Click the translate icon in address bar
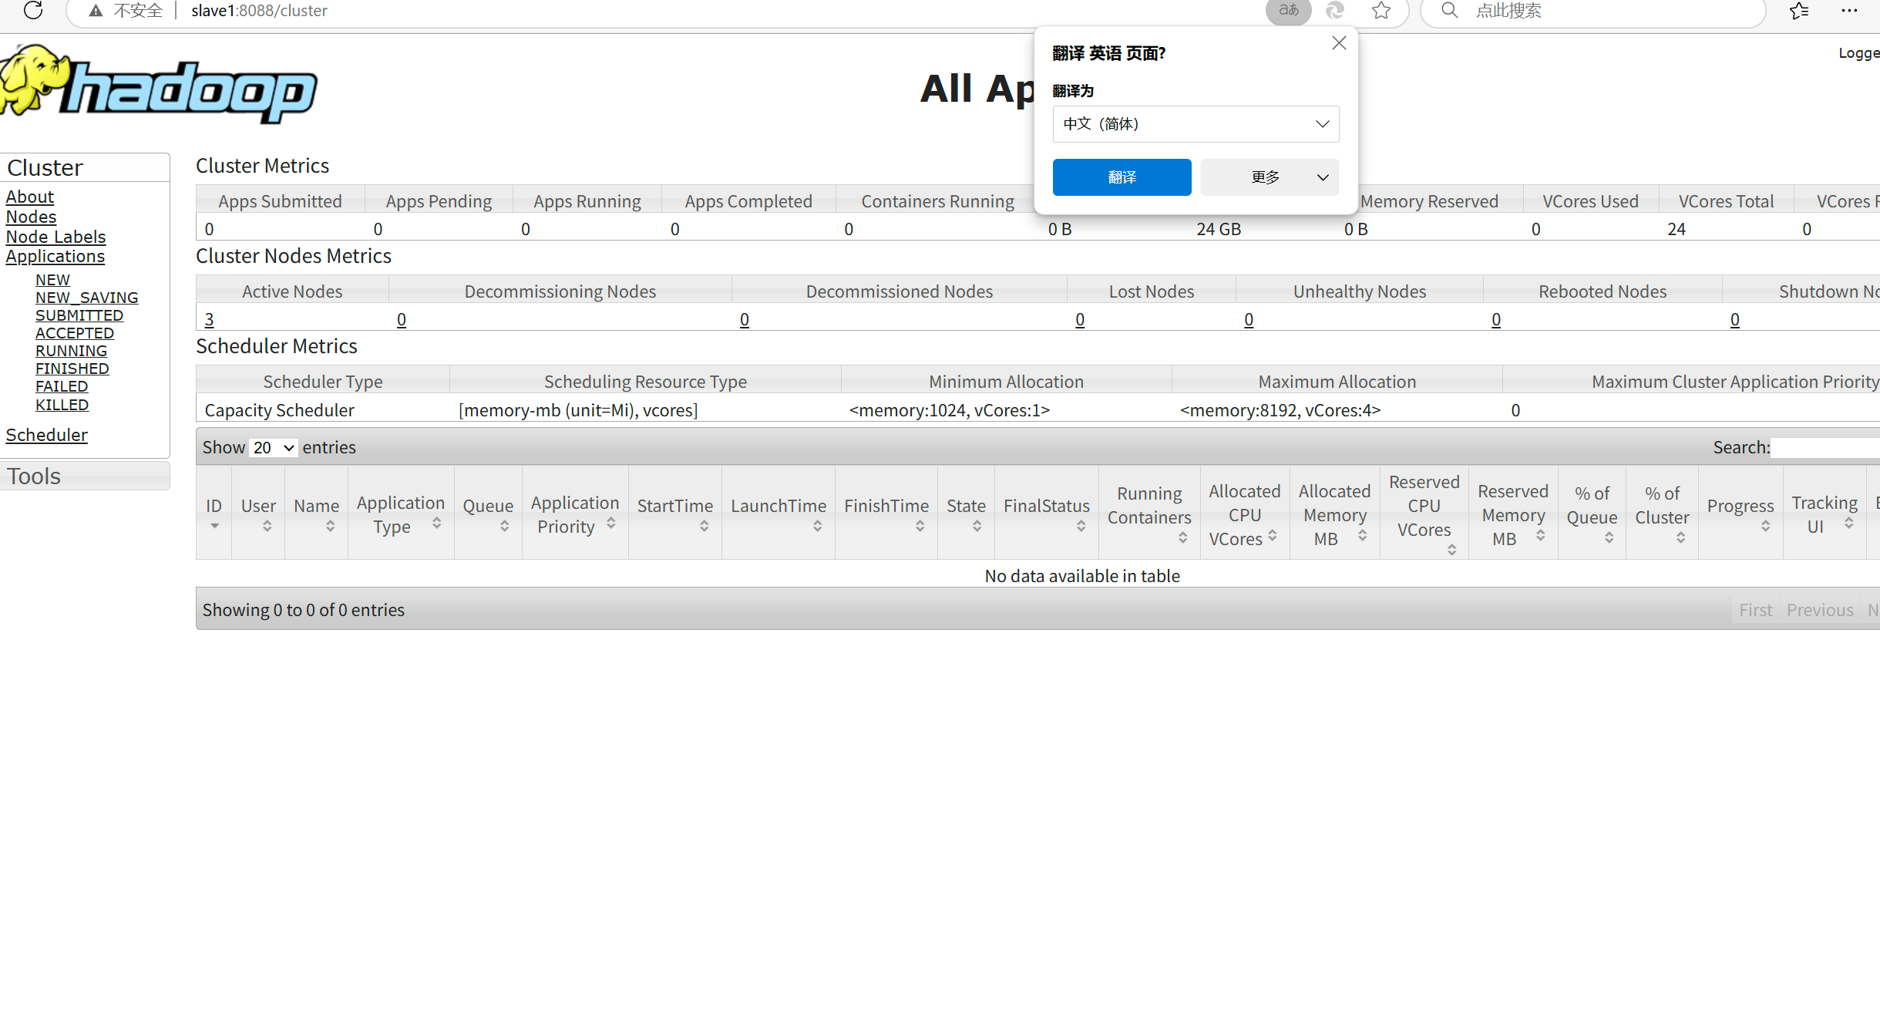 pos(1288,10)
